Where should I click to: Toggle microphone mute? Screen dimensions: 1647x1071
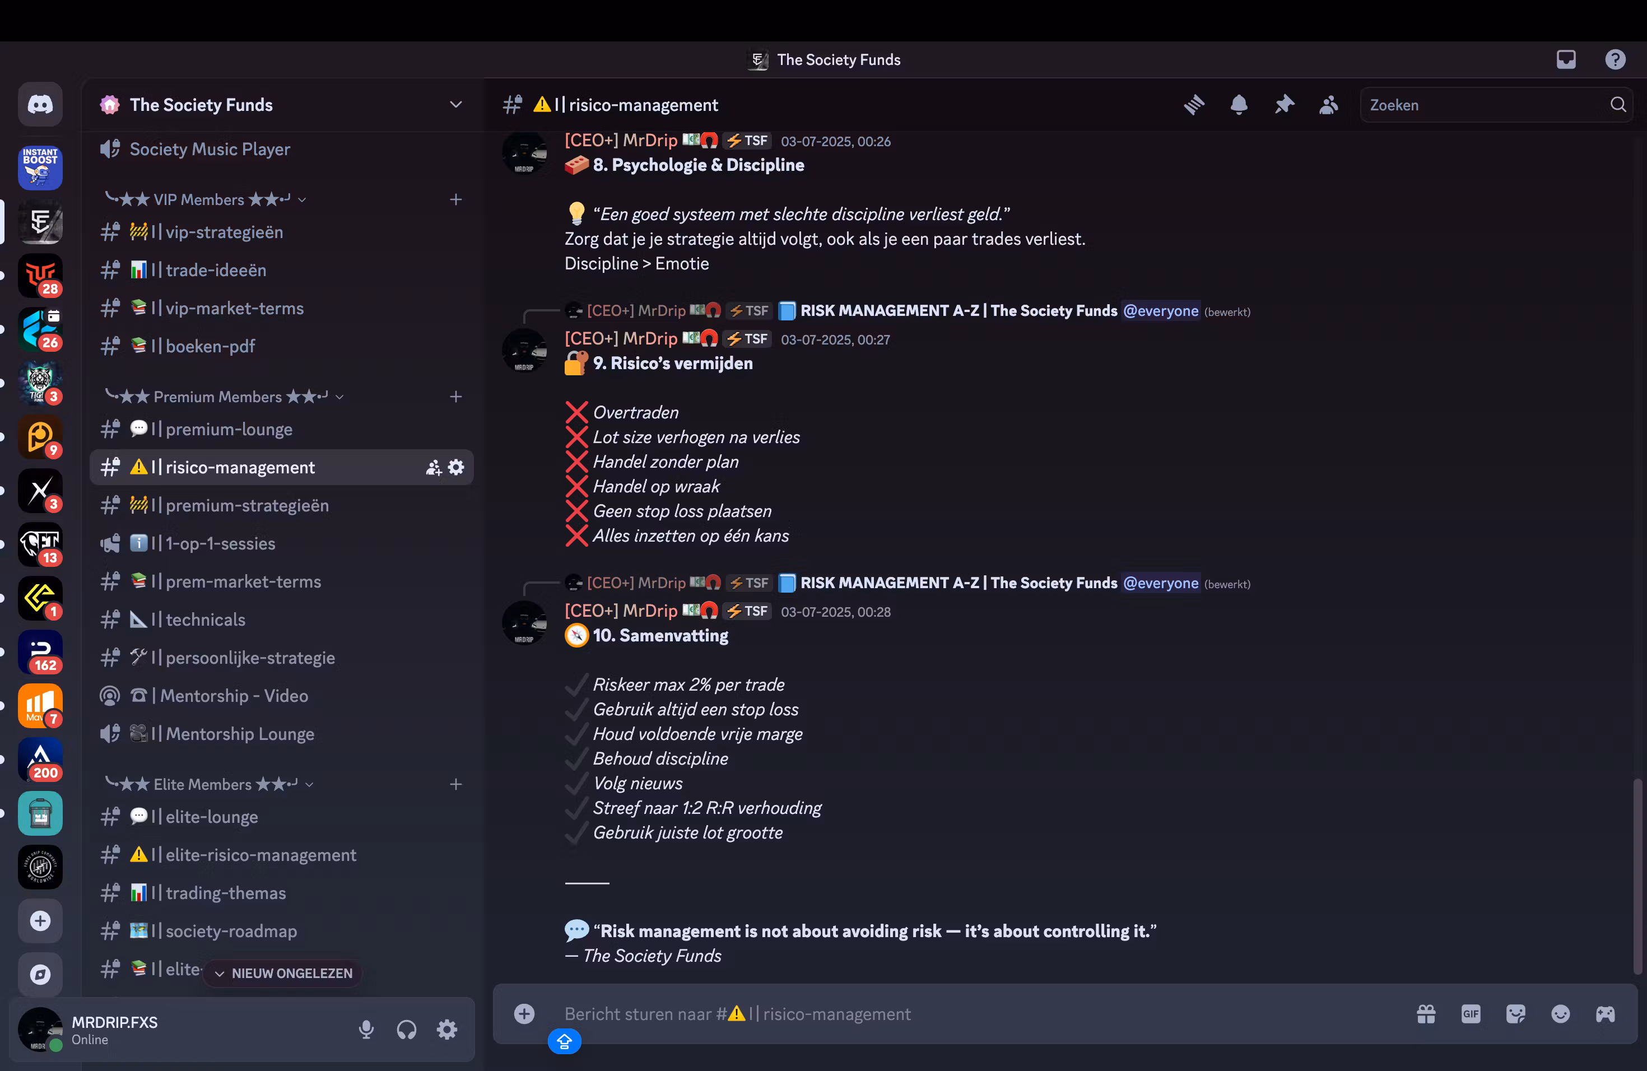tap(366, 1030)
